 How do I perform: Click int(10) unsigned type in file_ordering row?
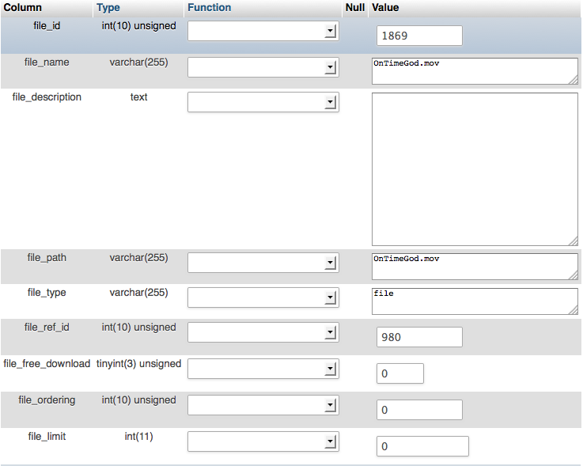pos(138,400)
